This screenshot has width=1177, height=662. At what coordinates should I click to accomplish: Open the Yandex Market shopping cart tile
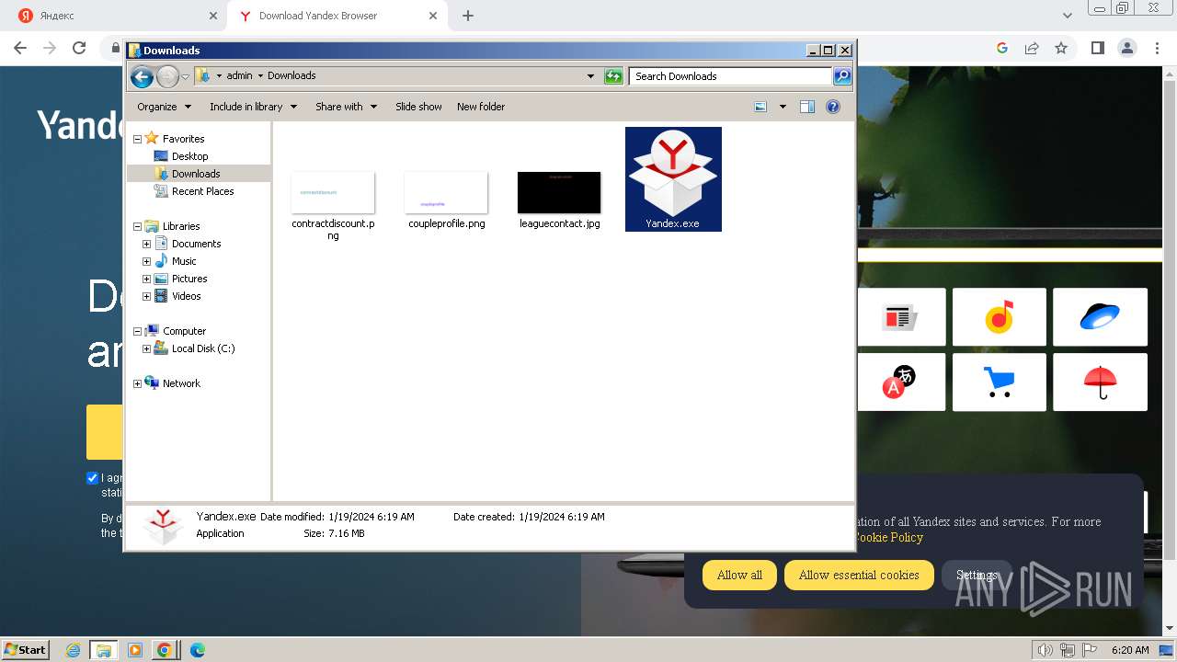pos(1000,381)
